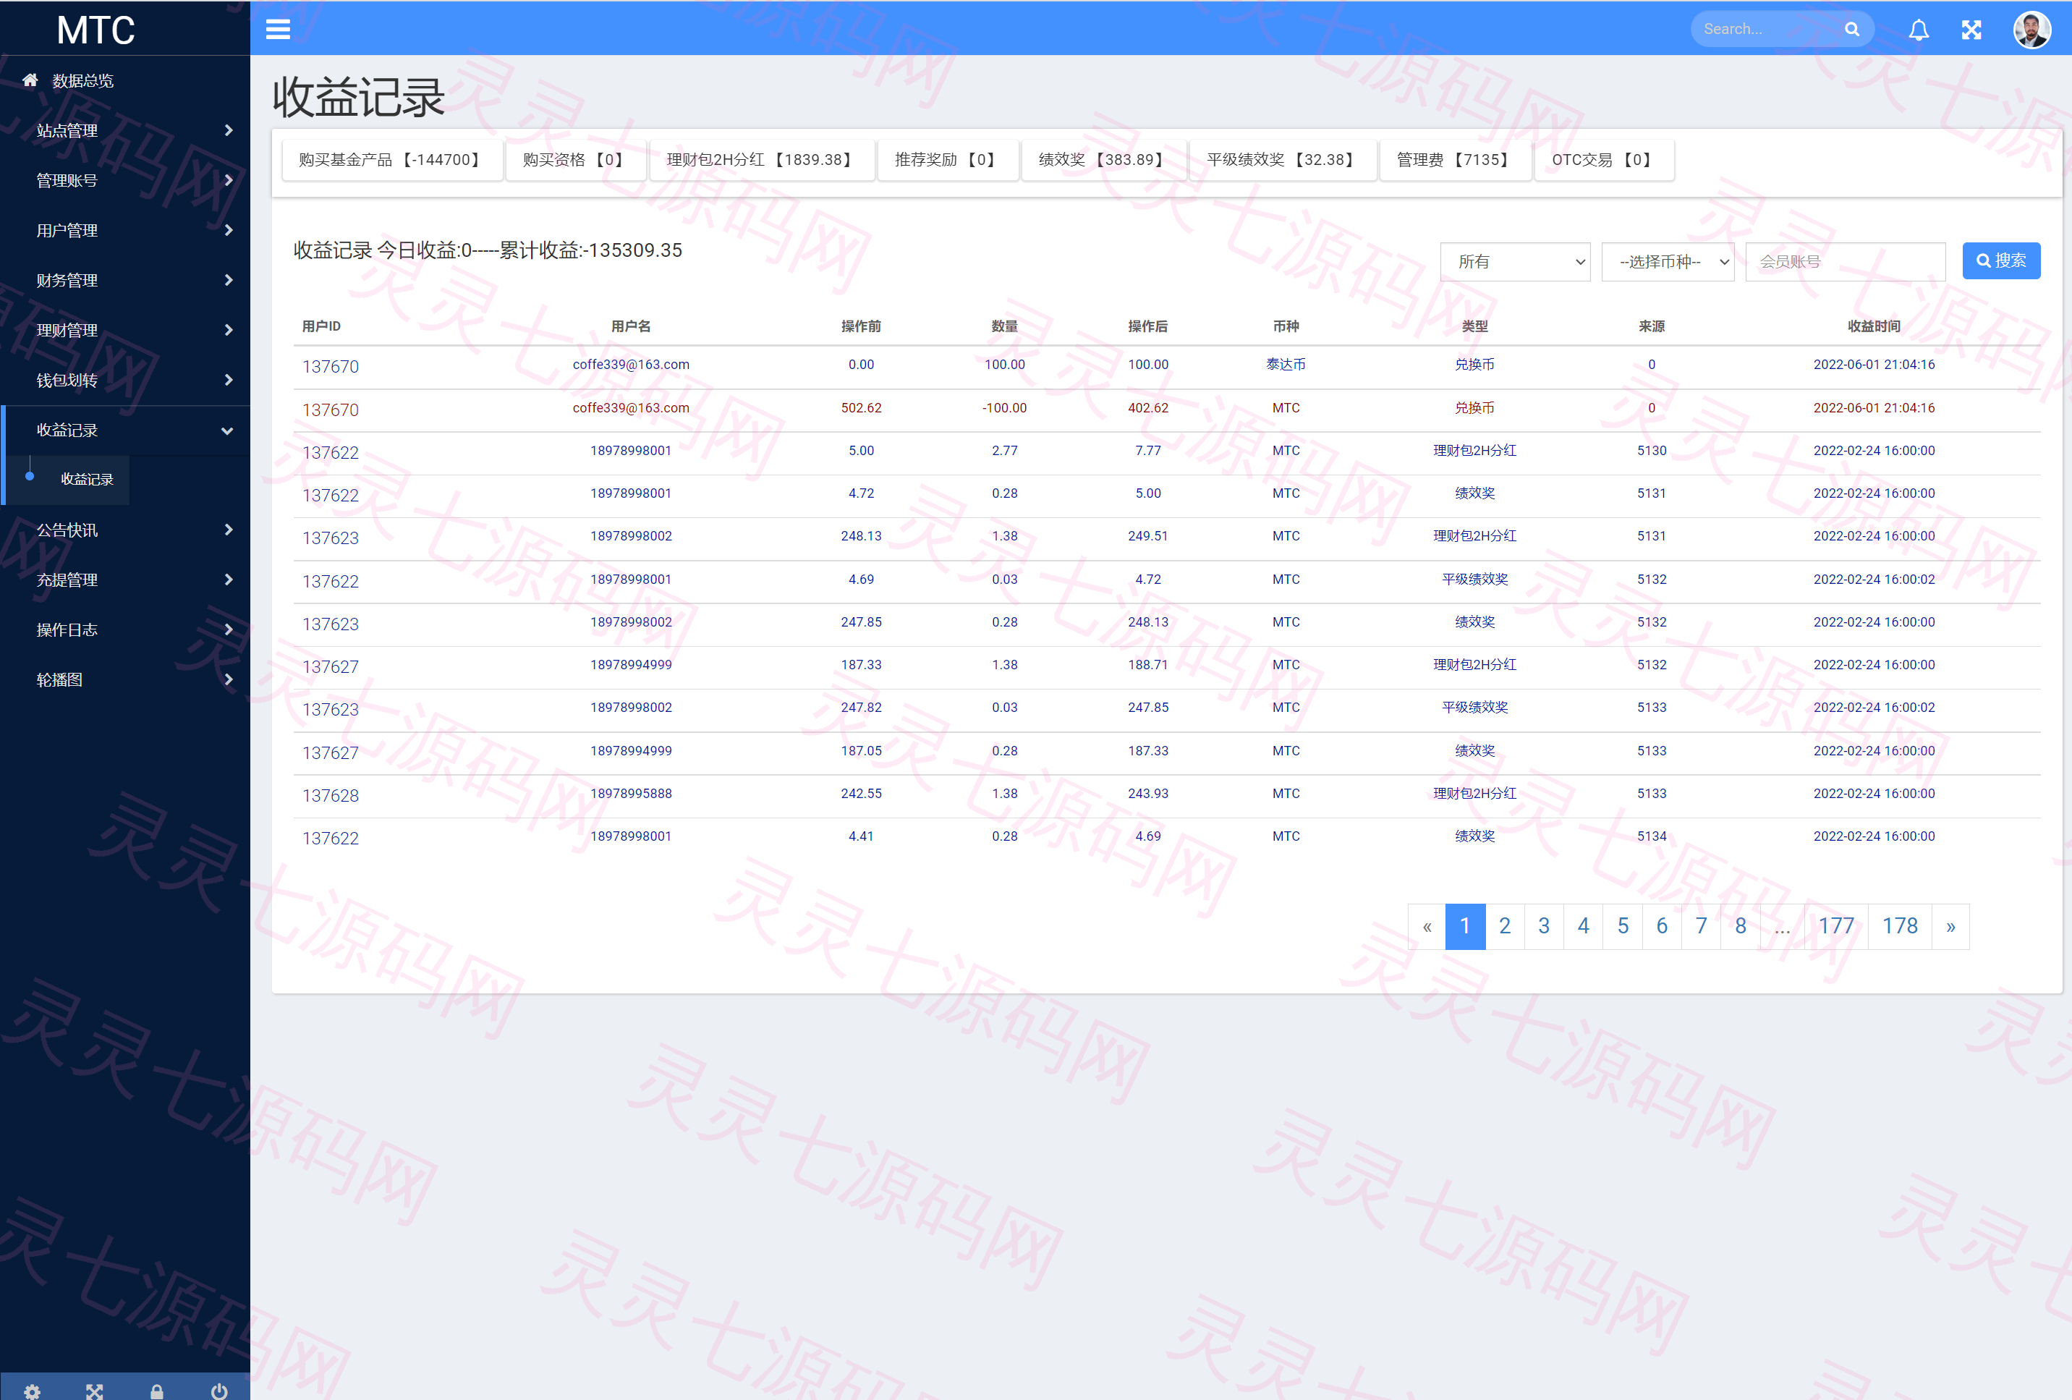Click the search magnifier icon in header
This screenshot has height=1400, width=2072.
click(x=1852, y=30)
